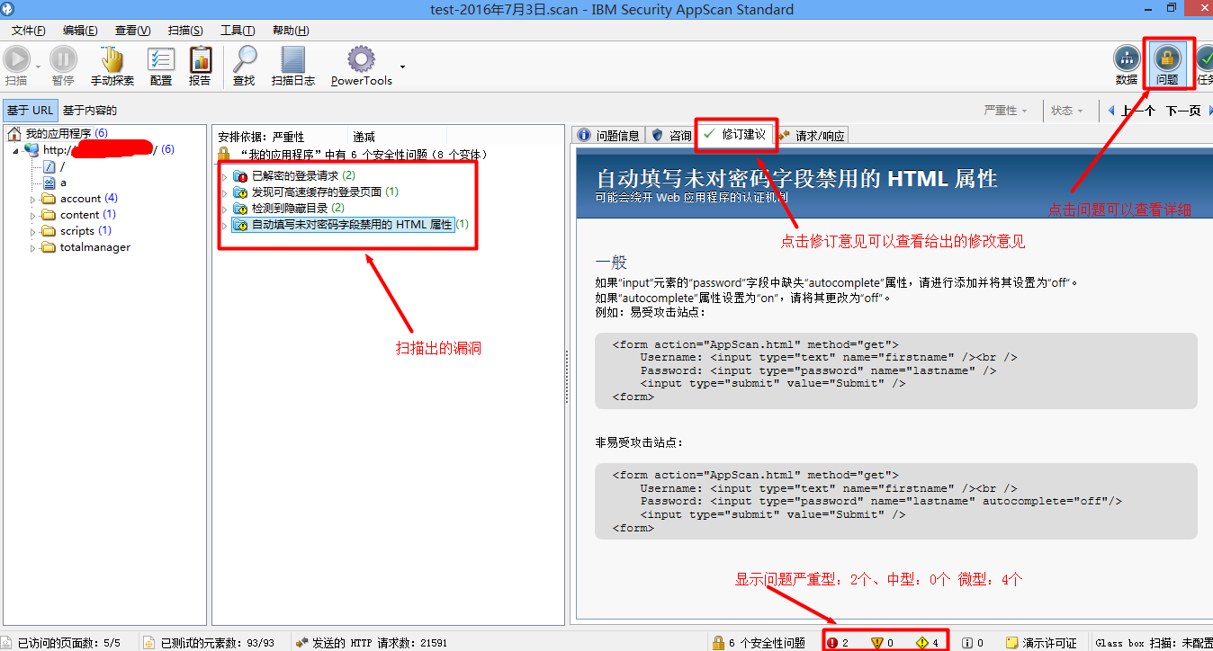Click the PowerTools gear icon

tap(361, 59)
